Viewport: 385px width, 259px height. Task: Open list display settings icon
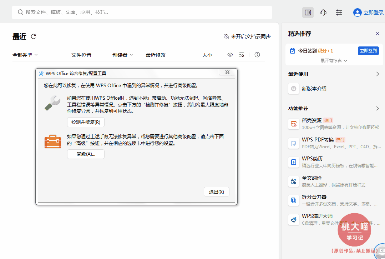[242, 55]
